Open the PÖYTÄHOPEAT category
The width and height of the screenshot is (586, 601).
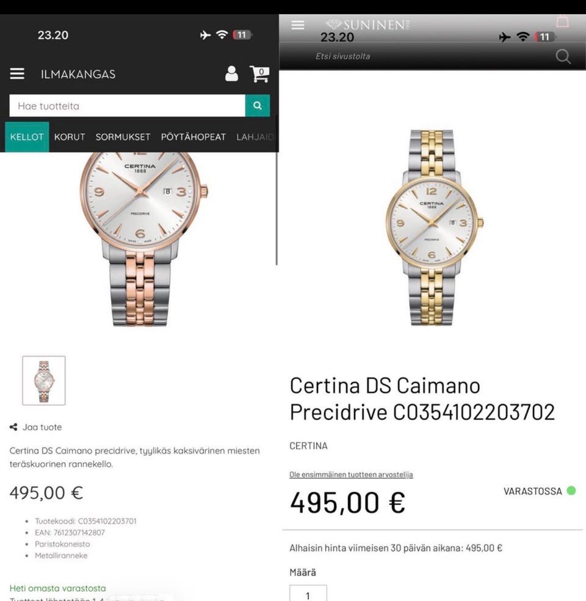pos(194,137)
